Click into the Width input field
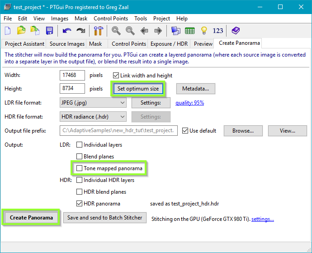Screen dimensions: 312x253 click(x=72, y=75)
